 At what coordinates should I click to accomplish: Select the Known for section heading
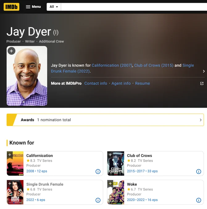click(x=22, y=143)
